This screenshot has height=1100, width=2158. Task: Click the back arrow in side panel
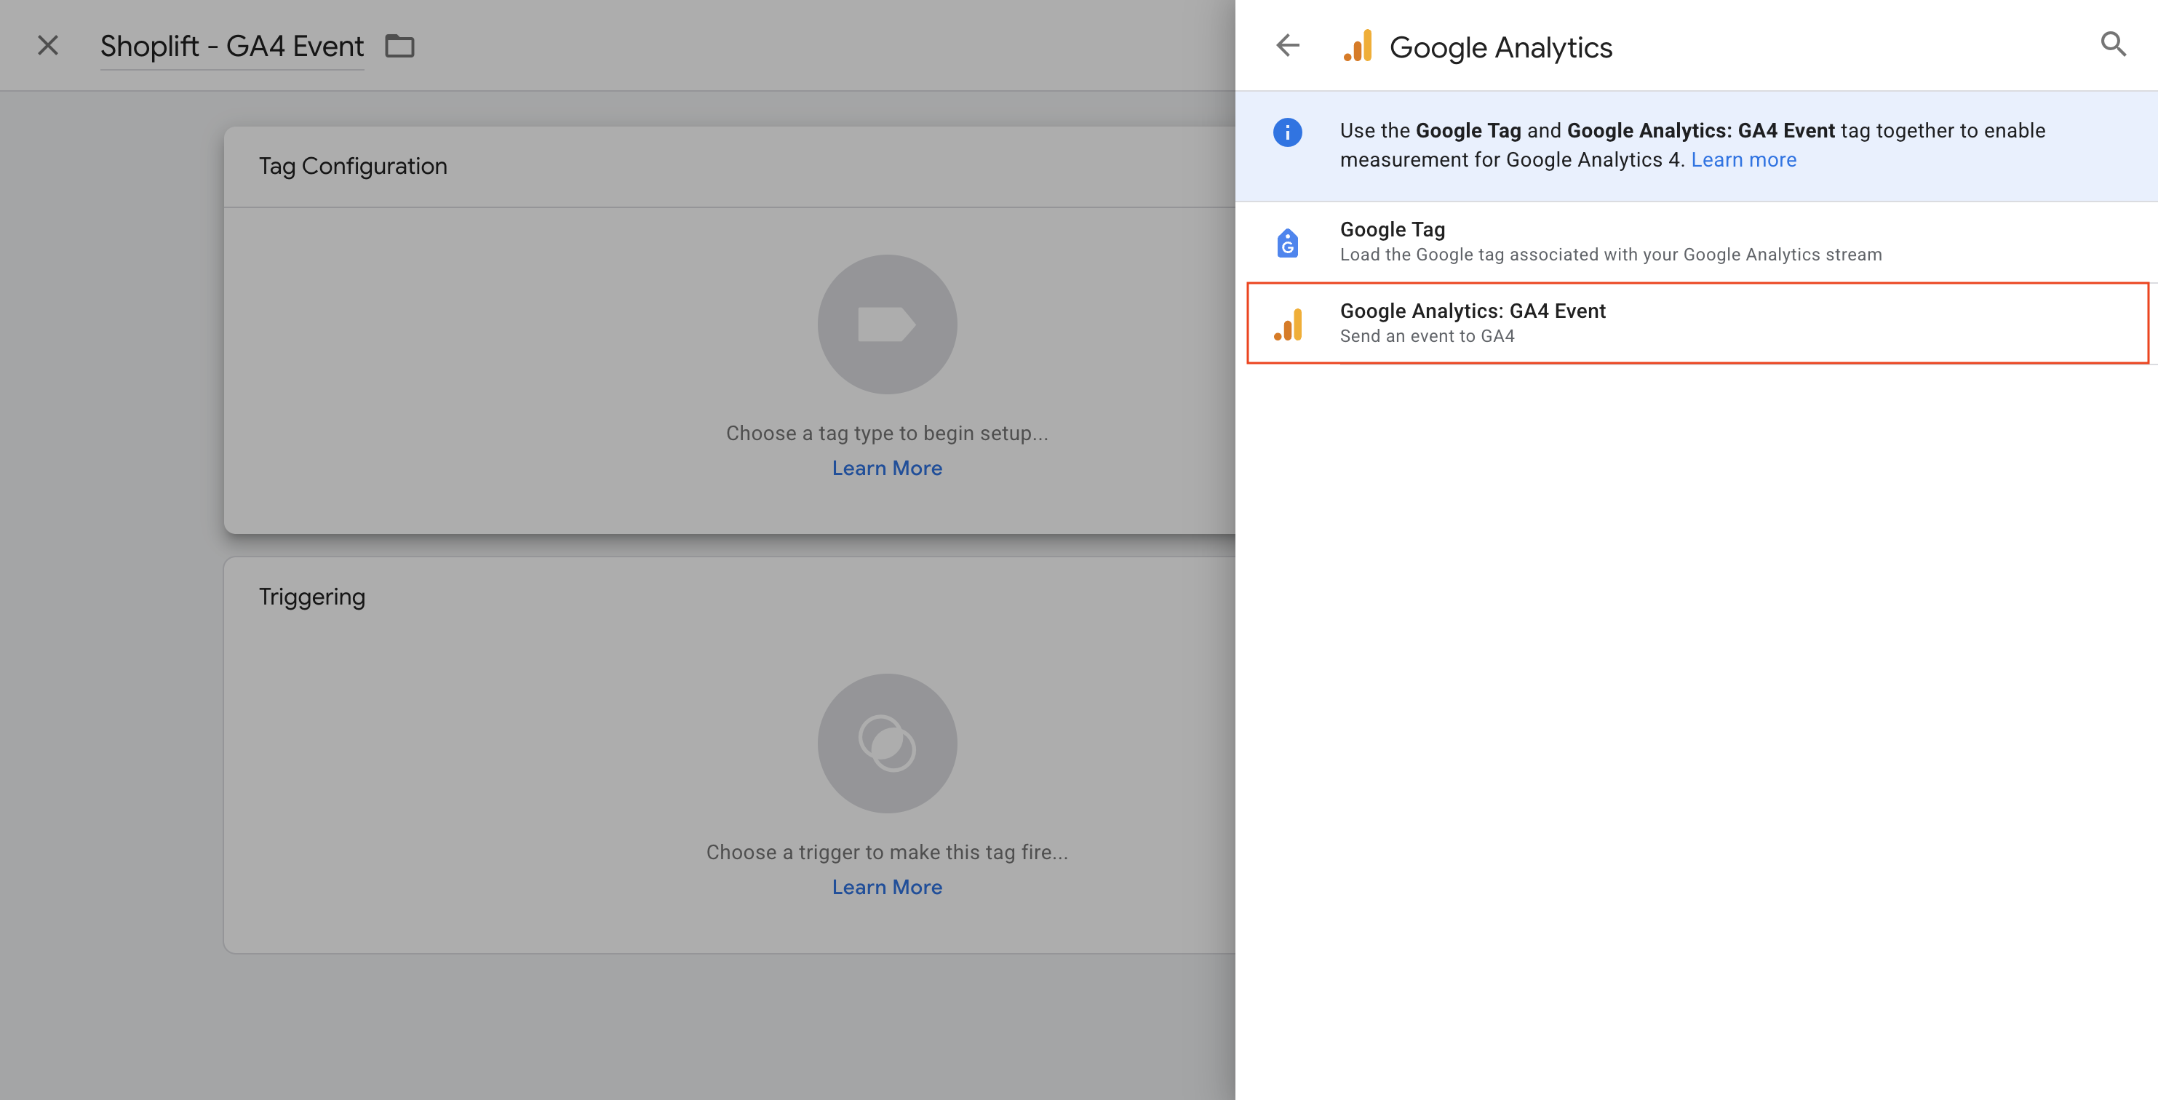coord(1288,45)
